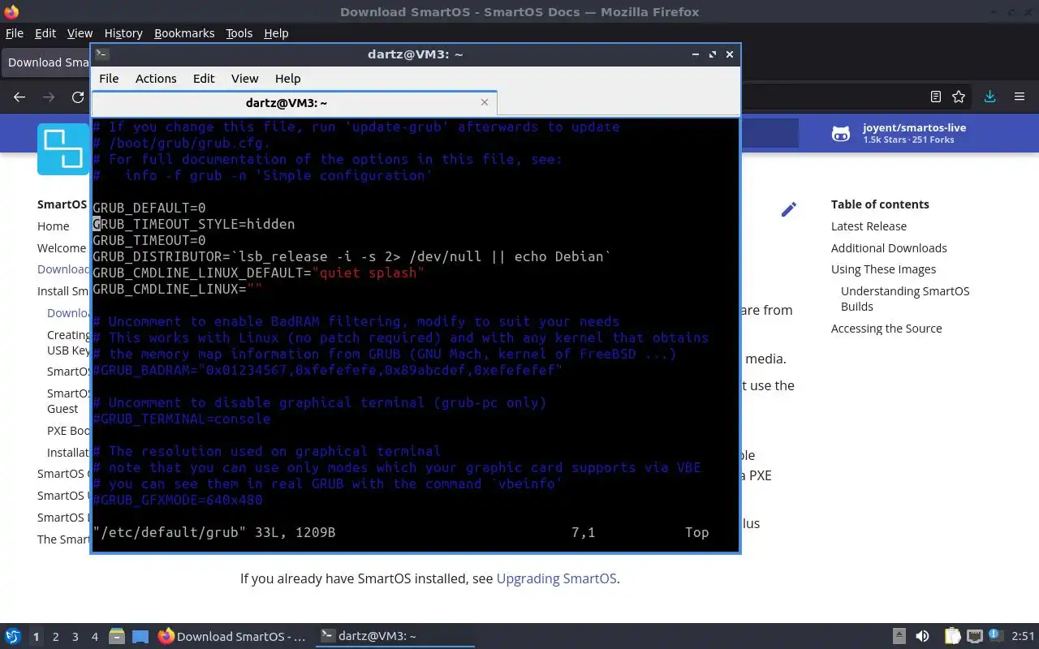
Task: Click the GitHub octocat icon
Action: [841, 133]
